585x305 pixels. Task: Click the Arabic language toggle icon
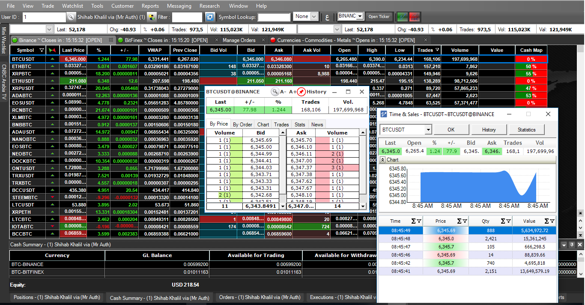click(x=328, y=17)
